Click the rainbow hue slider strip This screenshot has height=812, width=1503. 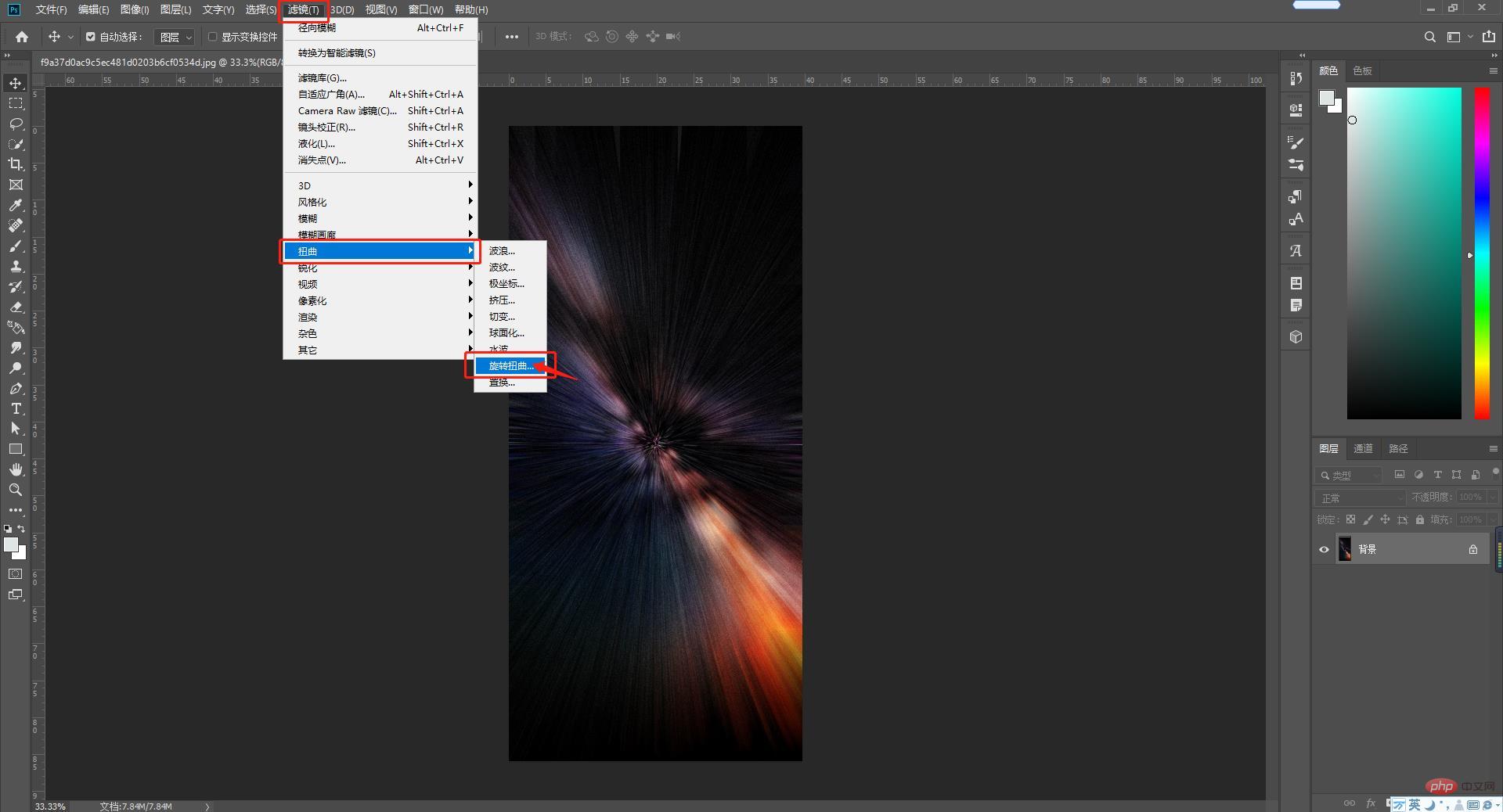tap(1482, 253)
